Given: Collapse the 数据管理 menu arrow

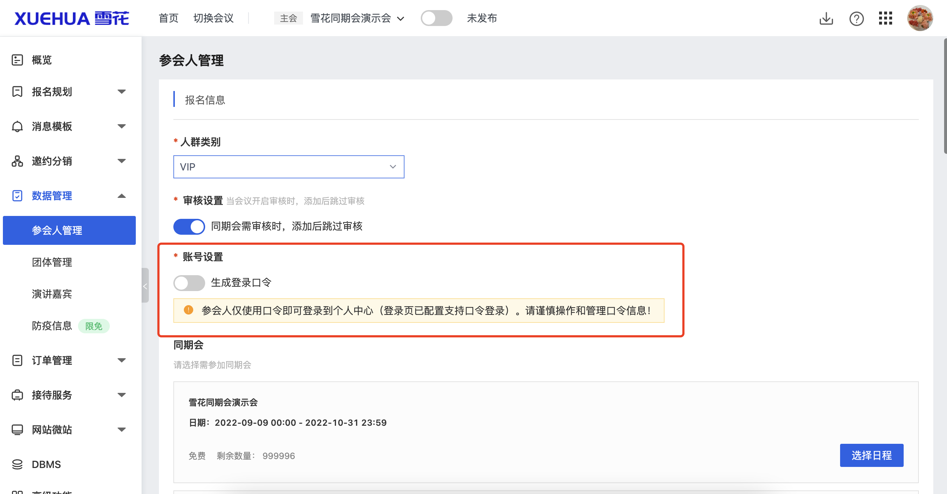Looking at the screenshot, I should pyautogui.click(x=122, y=196).
